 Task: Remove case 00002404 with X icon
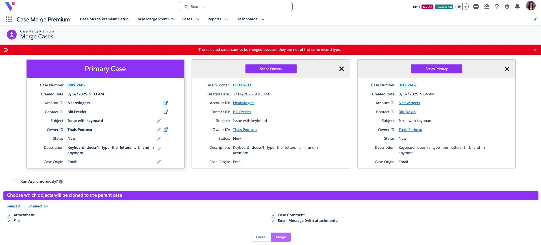pyautogui.click(x=507, y=69)
